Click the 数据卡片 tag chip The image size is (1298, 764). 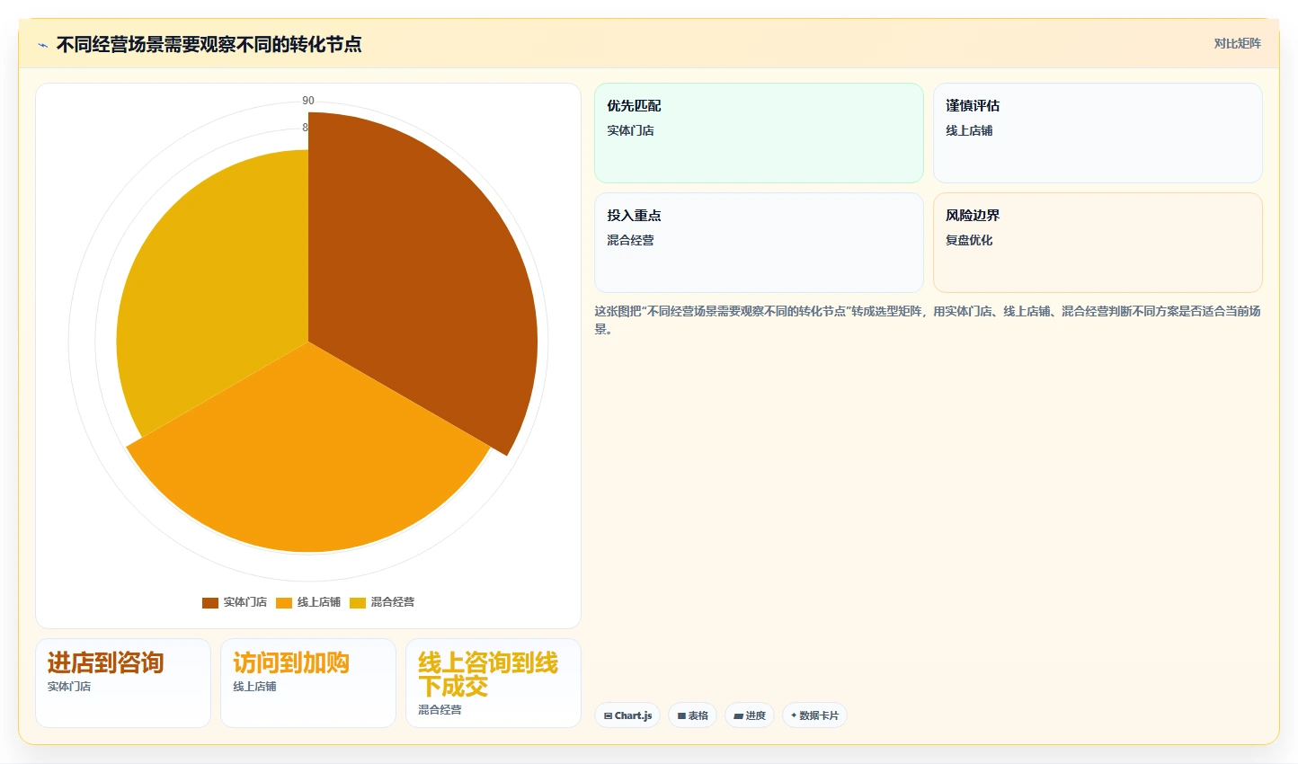[x=814, y=715]
